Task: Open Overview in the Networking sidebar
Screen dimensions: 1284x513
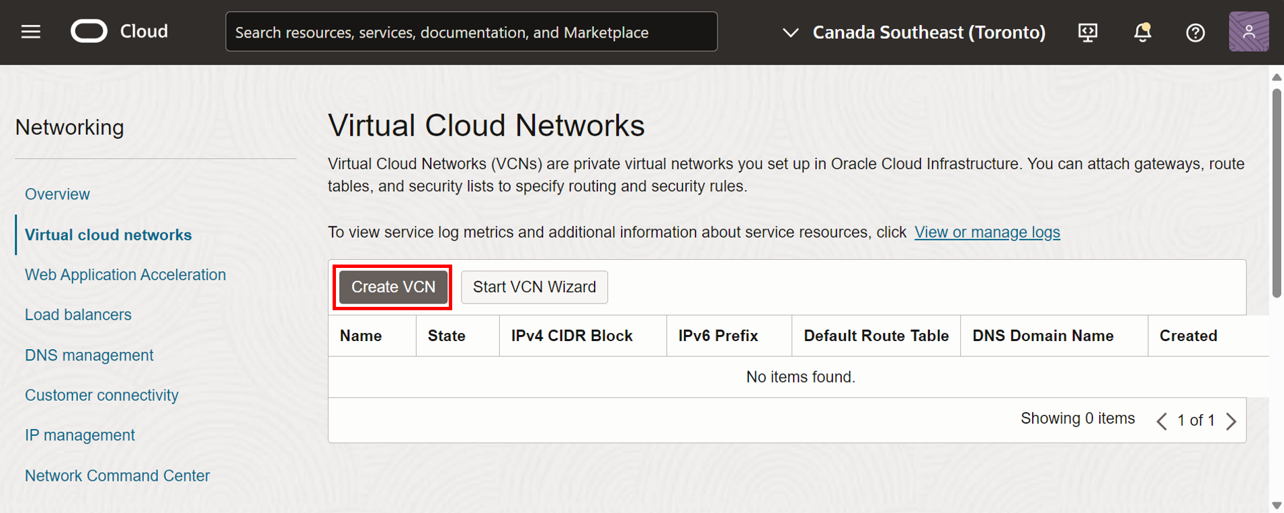Action: (x=57, y=194)
